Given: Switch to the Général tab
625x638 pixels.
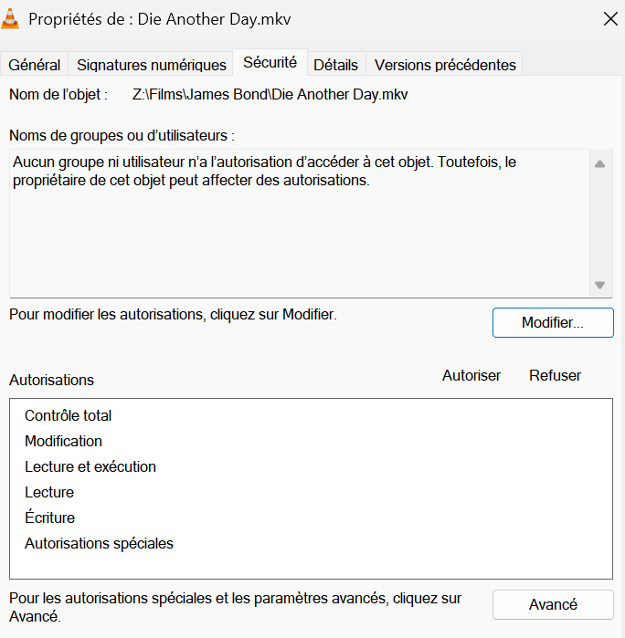Looking at the screenshot, I should pyautogui.click(x=34, y=65).
